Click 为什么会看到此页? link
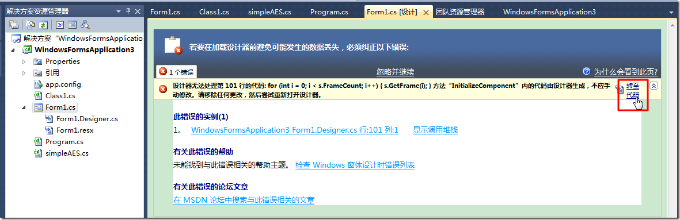Image resolution: width=680 pixels, height=220 pixels. coord(626,72)
